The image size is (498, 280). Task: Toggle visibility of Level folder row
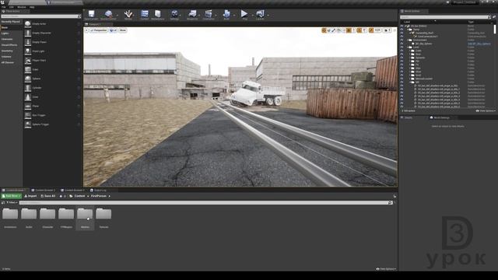(402, 47)
